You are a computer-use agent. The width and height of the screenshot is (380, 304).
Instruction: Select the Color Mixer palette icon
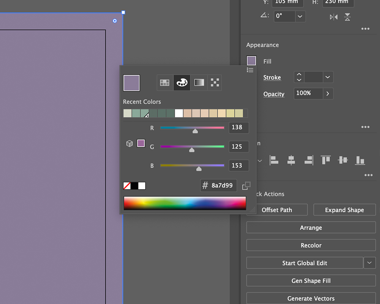[182, 83]
